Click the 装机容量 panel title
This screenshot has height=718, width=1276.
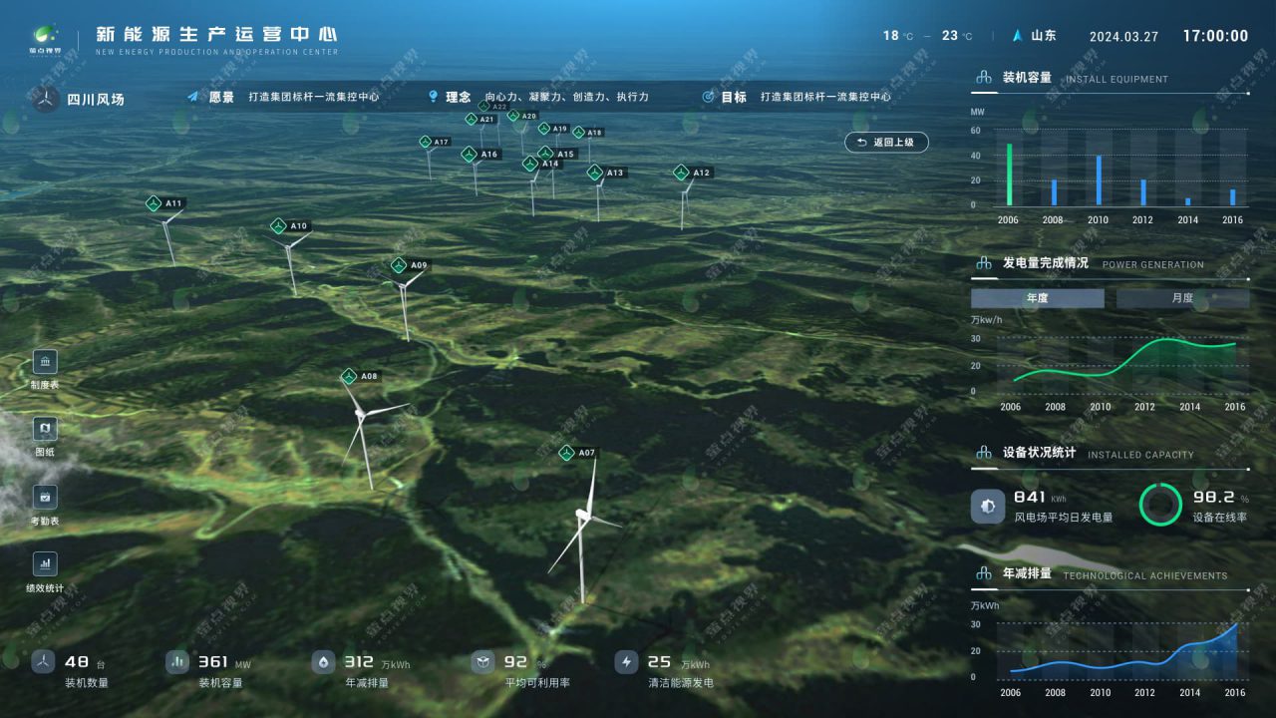click(1027, 78)
